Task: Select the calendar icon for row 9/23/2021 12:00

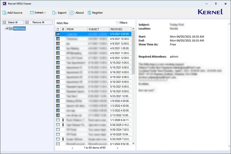Action: pos(58,96)
